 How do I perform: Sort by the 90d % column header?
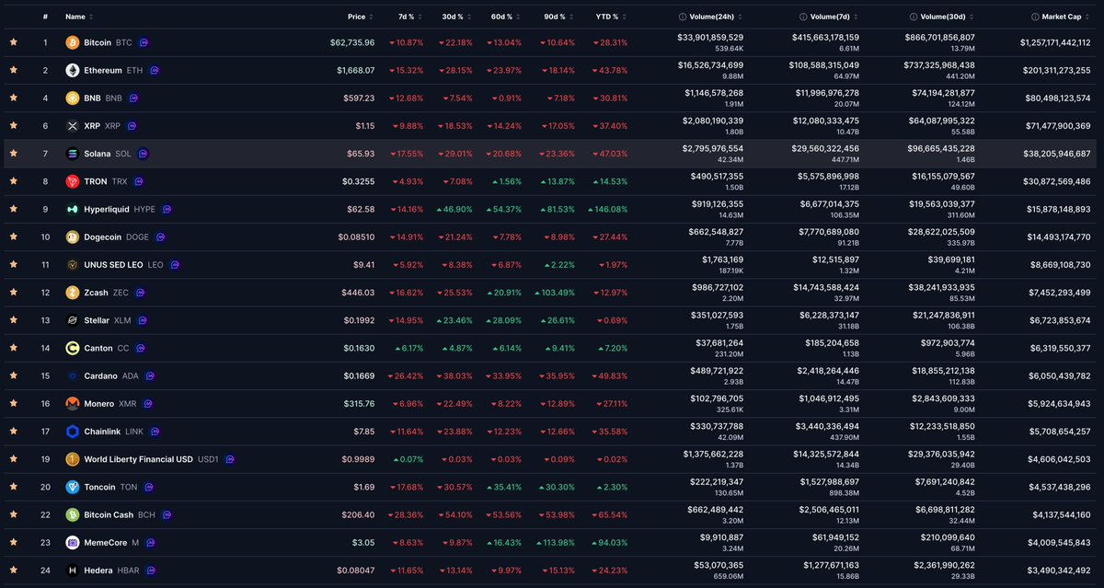tap(557, 17)
